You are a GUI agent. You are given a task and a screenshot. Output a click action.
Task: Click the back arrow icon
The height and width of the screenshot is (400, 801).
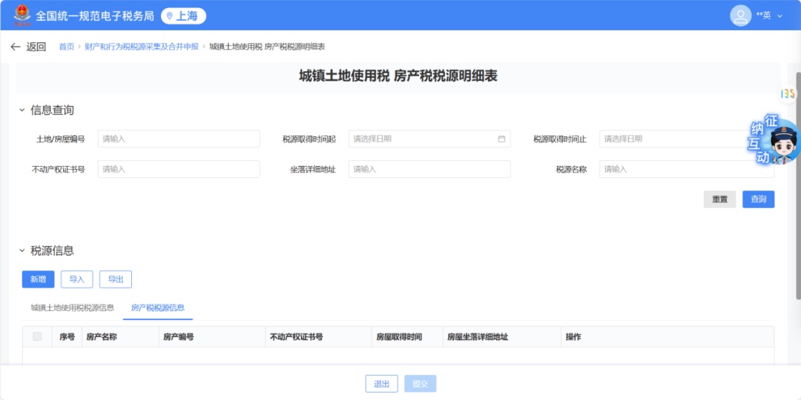16,47
